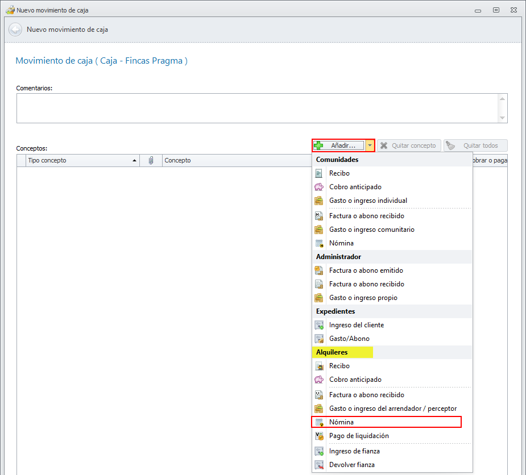Click the back arrow icon in header
This screenshot has width=526, height=475.
tap(15, 30)
